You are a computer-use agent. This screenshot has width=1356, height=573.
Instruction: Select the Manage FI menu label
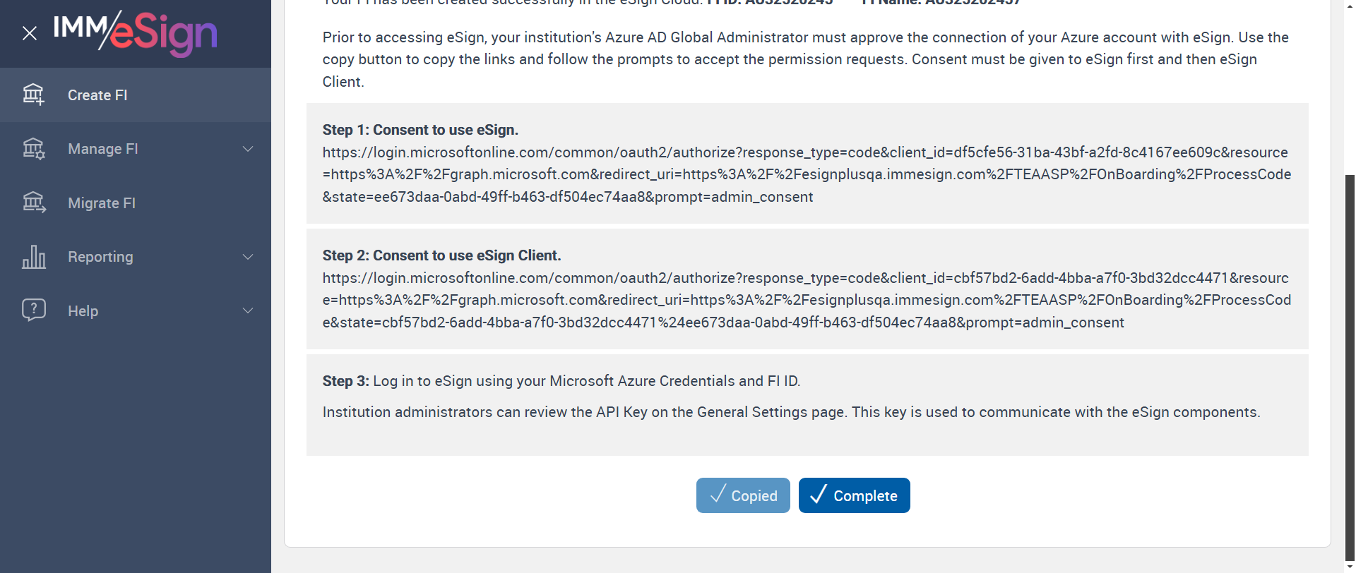coord(103,149)
